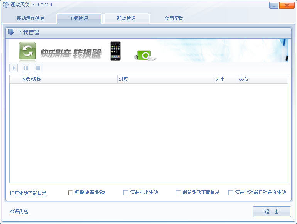Viewport: 297px width, 224px height.
Task: Click the 进度 progress column header
Action: pos(123,79)
